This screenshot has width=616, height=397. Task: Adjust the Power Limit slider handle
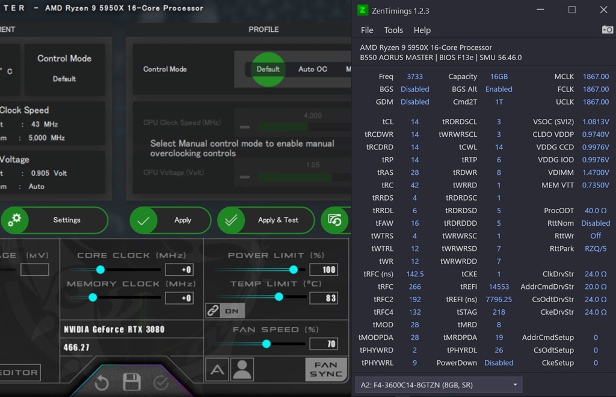click(x=294, y=270)
